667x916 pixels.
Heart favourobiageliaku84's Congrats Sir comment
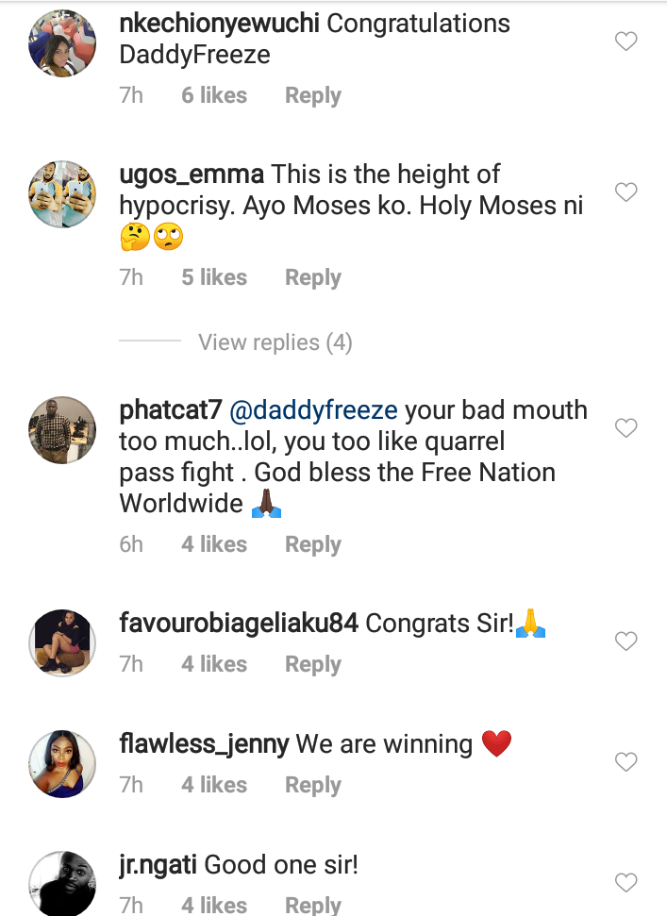625,641
